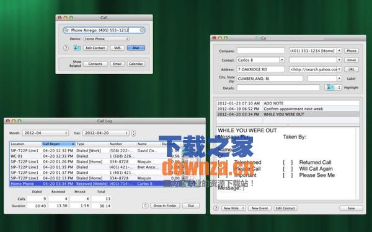Screen dimensions: 372x232
Task: Open the URL search.yahoo dropdown
Action: [339, 69]
